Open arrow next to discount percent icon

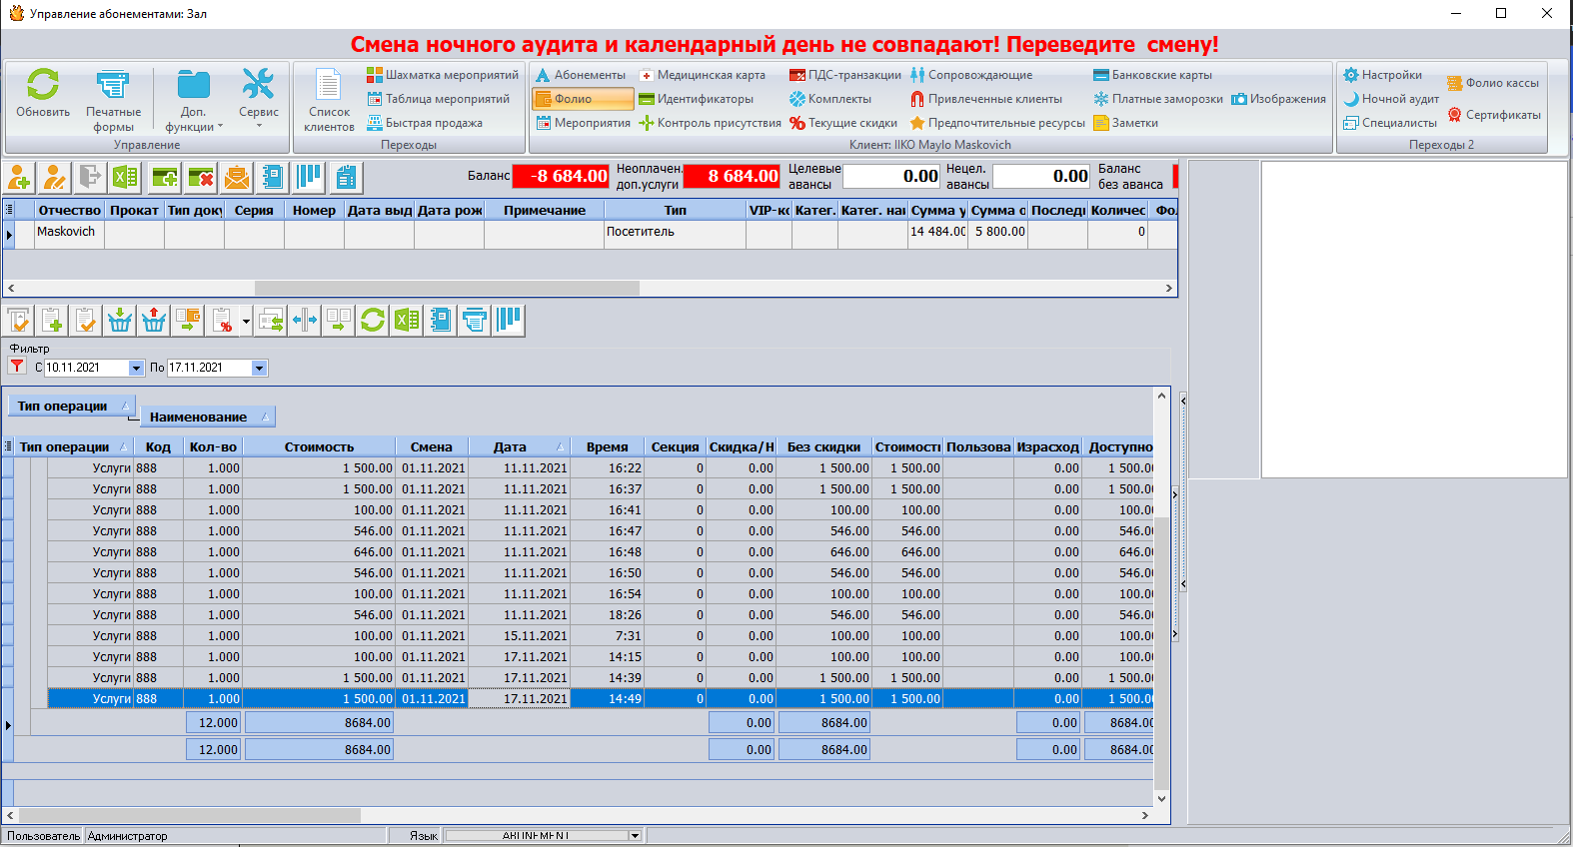[246, 322]
